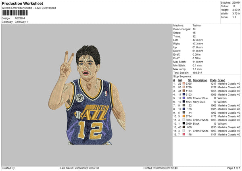242x171 pixels.
Task: Select the "Left:" measurement 47.3 mm
Action: pos(198,40)
